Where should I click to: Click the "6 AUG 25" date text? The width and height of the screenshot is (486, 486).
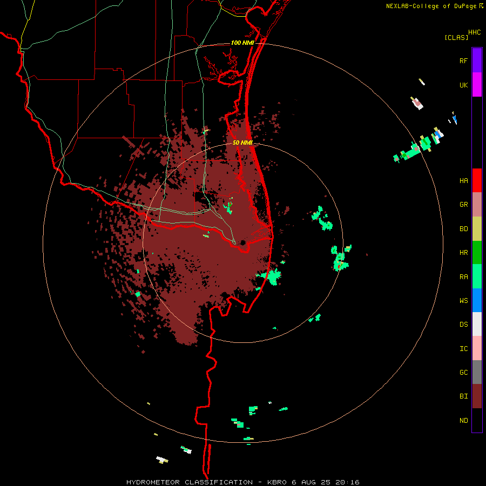coord(310,482)
